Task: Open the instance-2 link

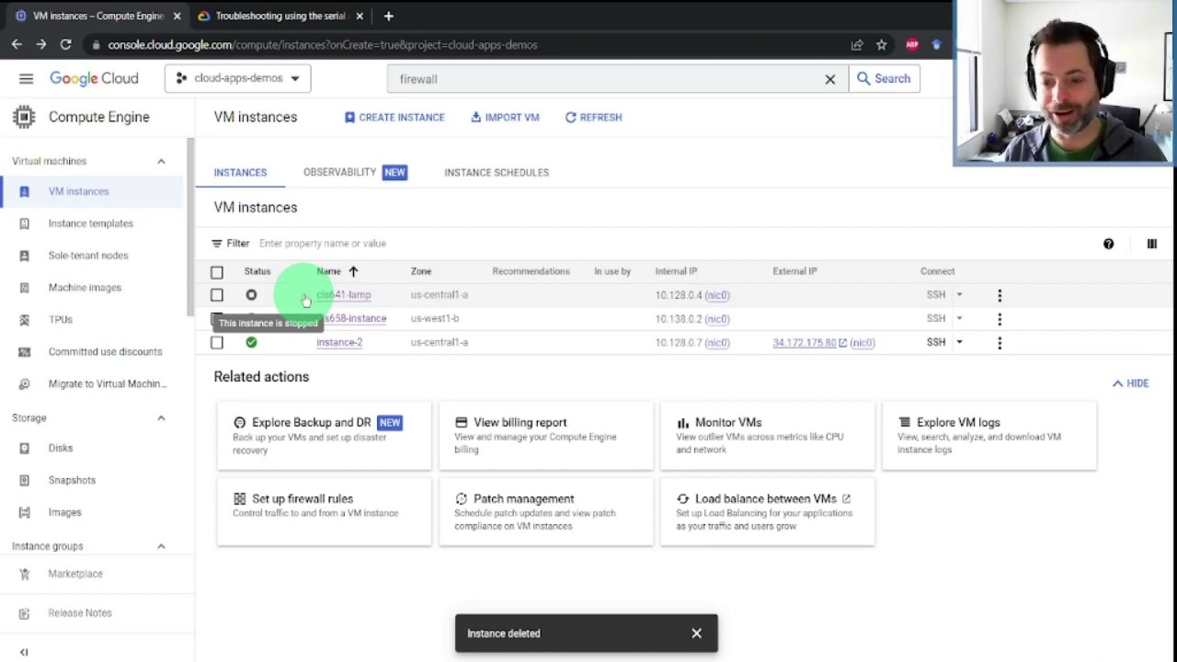Action: click(339, 342)
